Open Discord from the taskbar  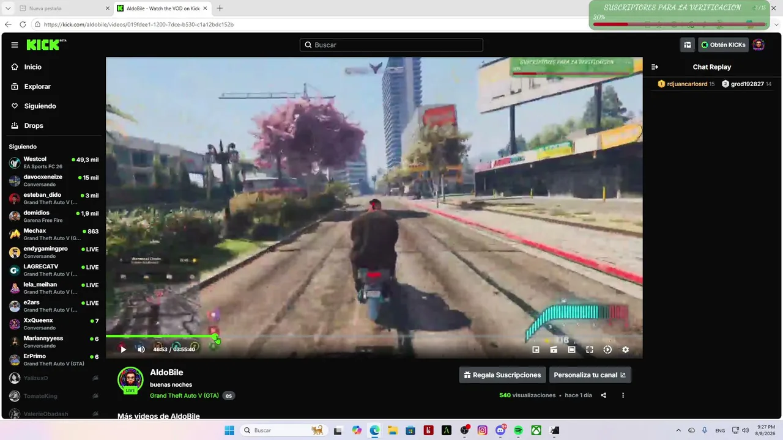(500, 430)
